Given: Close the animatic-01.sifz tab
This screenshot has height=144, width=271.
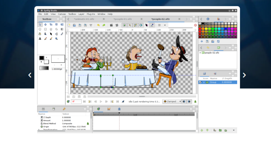Looking at the screenshot, I should (104, 19).
